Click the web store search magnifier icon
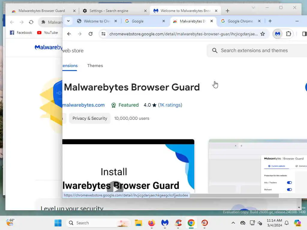The image size is (307, 230). point(215,51)
